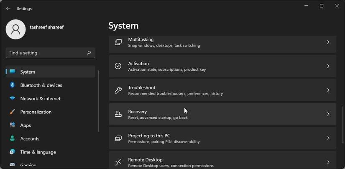Viewport: 345px width, 169px height.
Task: Click the search magnifier icon
Action: point(89,53)
